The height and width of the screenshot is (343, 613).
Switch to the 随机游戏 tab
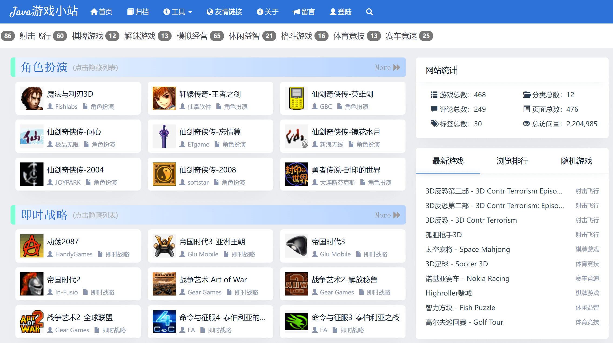coord(576,161)
